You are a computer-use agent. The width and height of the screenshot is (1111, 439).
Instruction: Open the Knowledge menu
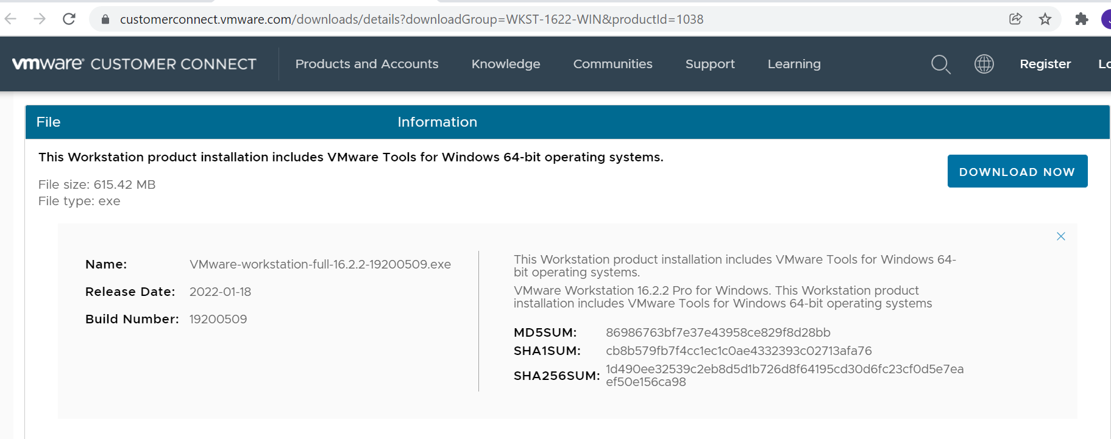point(506,64)
